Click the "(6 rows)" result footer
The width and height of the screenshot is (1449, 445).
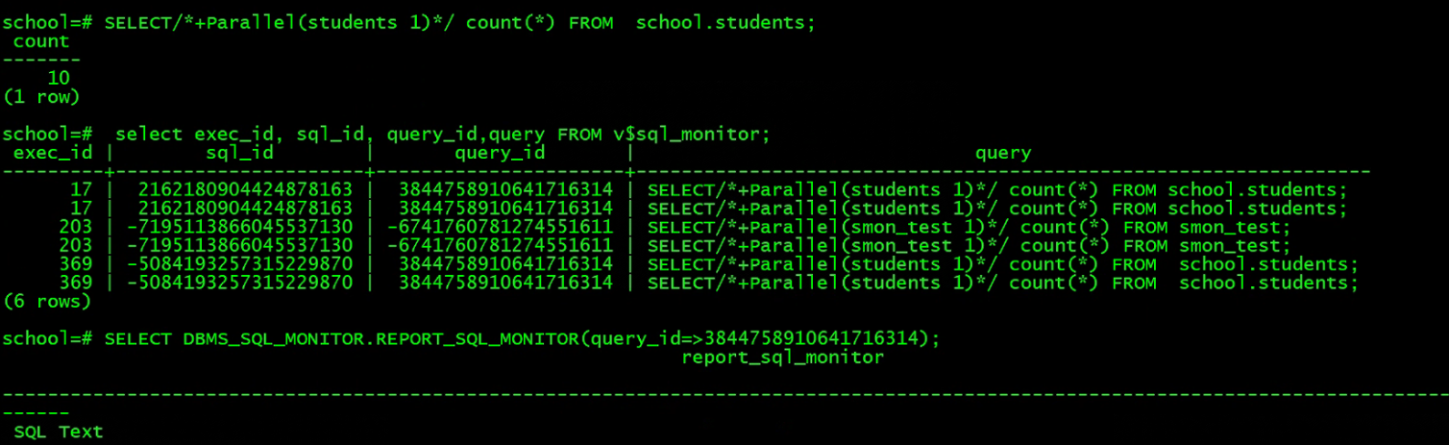[x=48, y=302]
